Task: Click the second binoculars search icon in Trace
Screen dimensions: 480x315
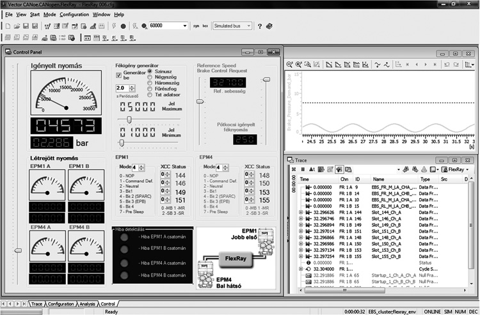Action: (415, 169)
